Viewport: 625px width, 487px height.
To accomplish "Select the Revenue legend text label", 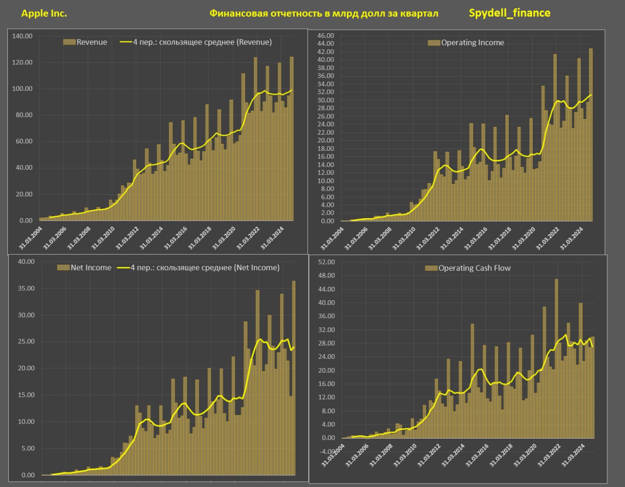I will [92, 42].
